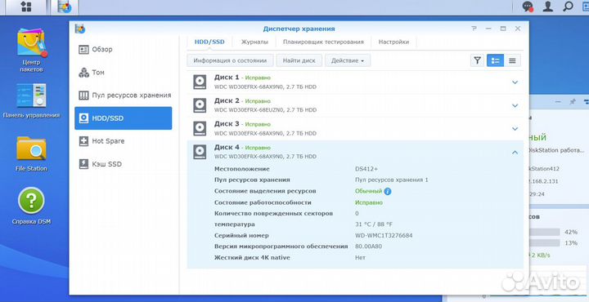
Task: Open the Настройки tab
Action: tap(393, 42)
